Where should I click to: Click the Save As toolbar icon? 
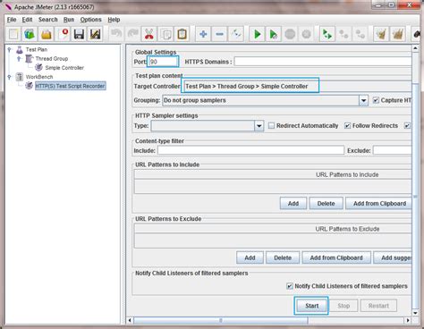click(x=95, y=34)
